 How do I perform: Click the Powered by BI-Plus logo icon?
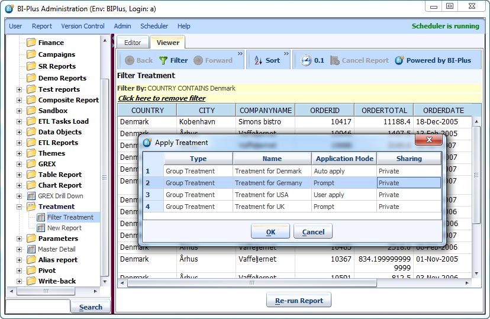click(x=399, y=60)
